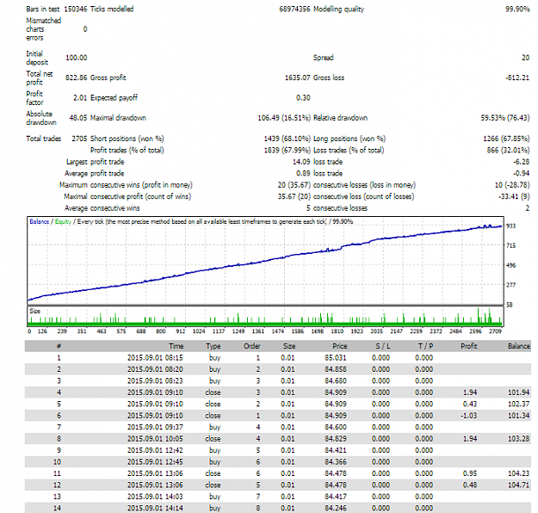Click balance 101.94 in row 4
This screenshot has height=513, width=538.
(519, 392)
